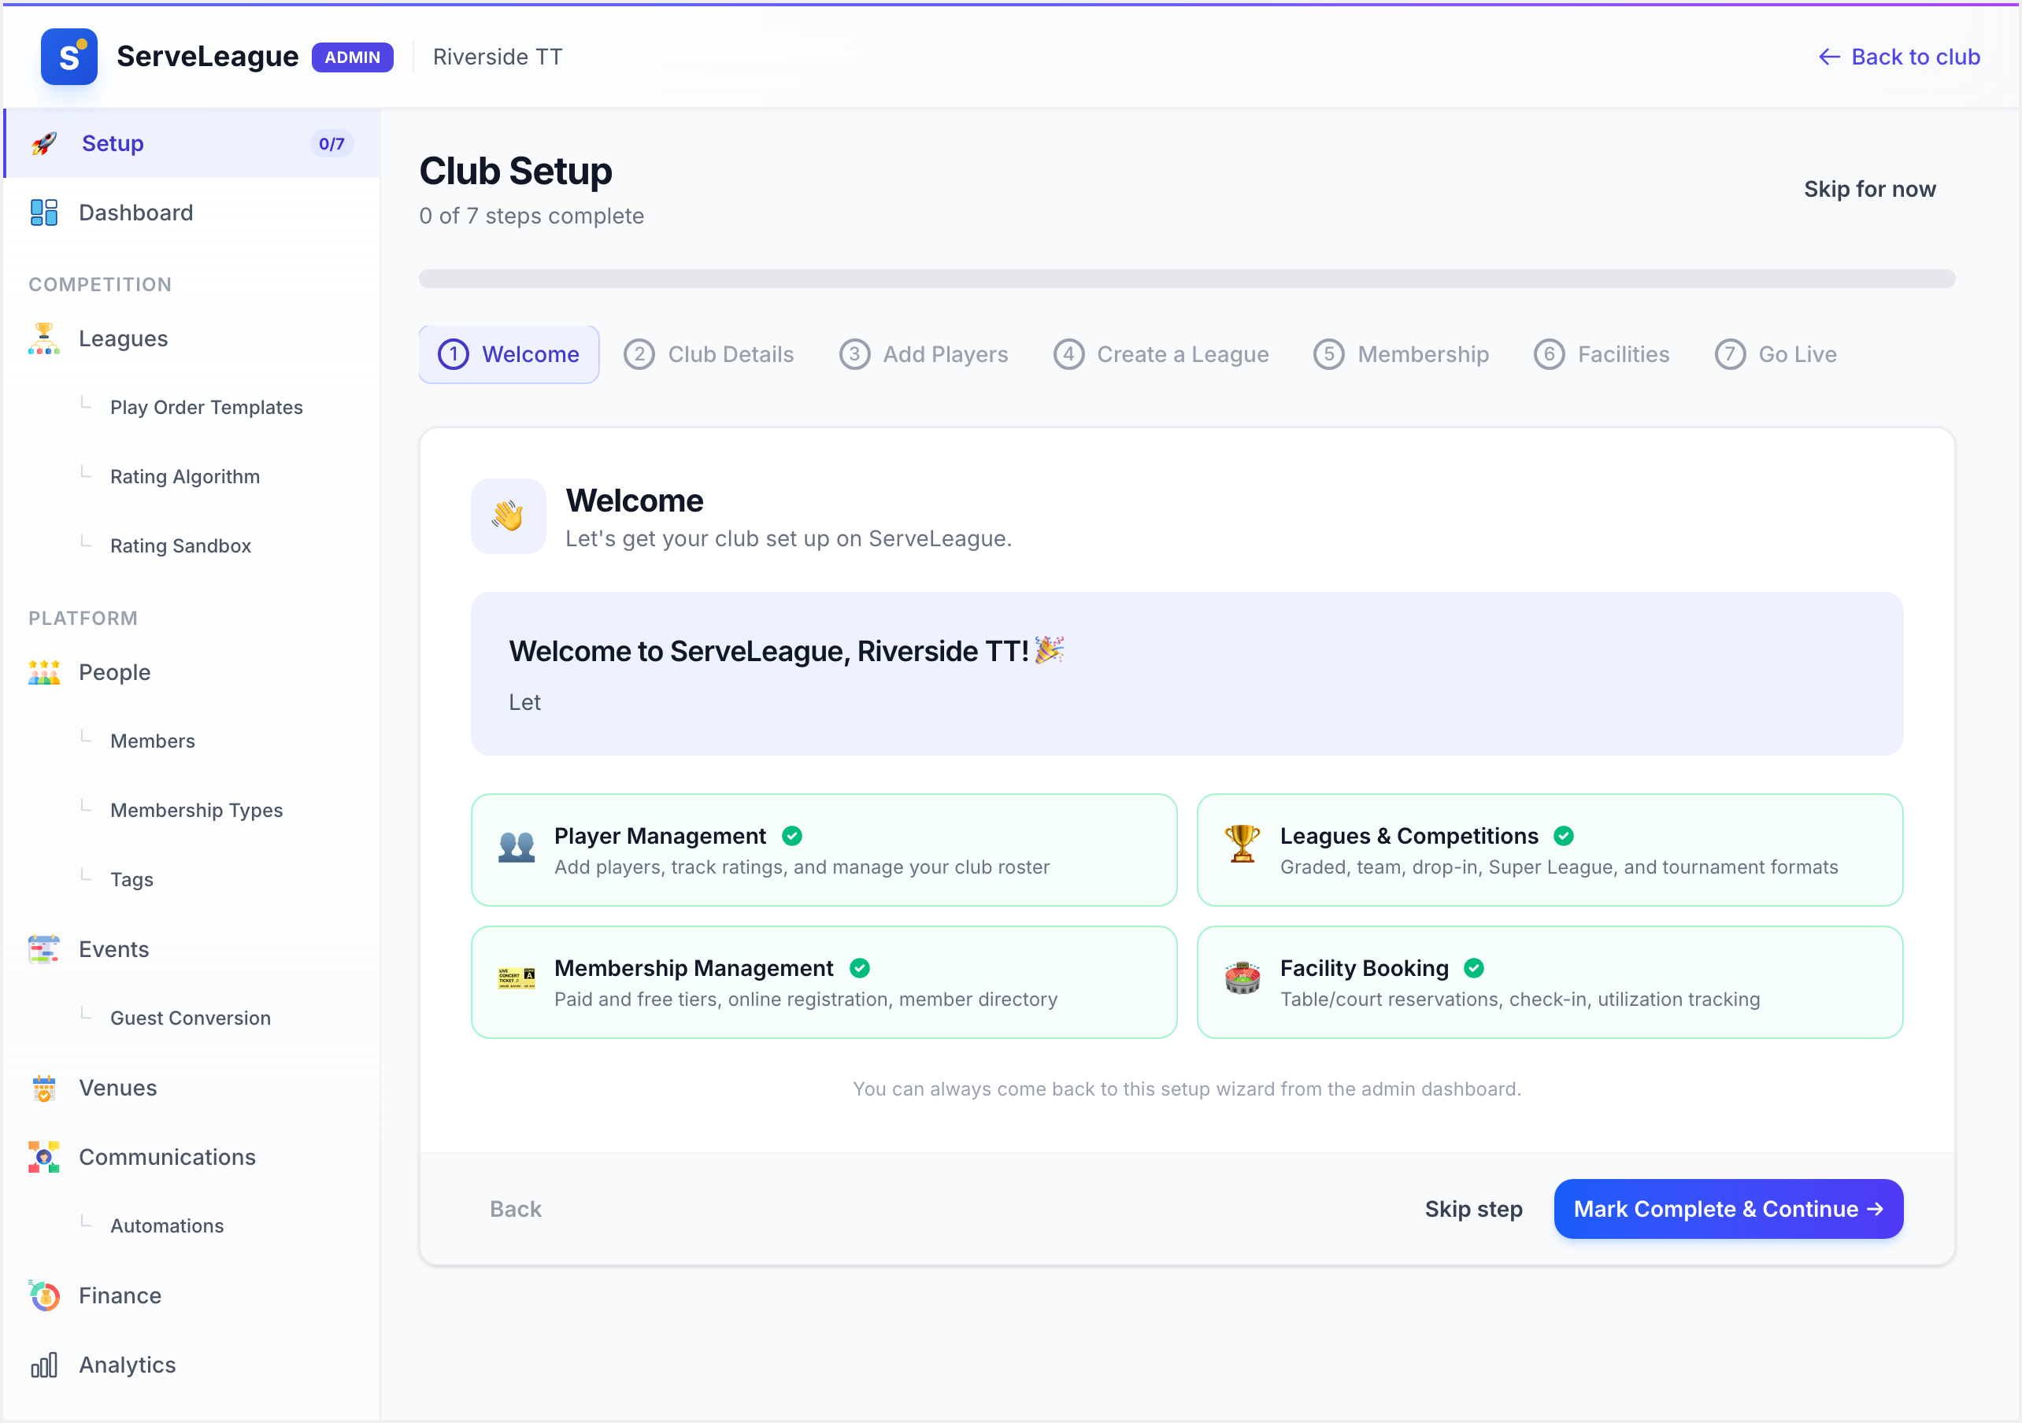The width and height of the screenshot is (2022, 1423).
Task: Click the Leagues trophy icon in sidebar
Action: [x=44, y=338]
